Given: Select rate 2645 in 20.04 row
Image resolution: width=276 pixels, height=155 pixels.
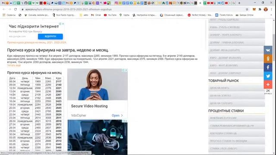Looking at the screenshot, I should 59,108.
